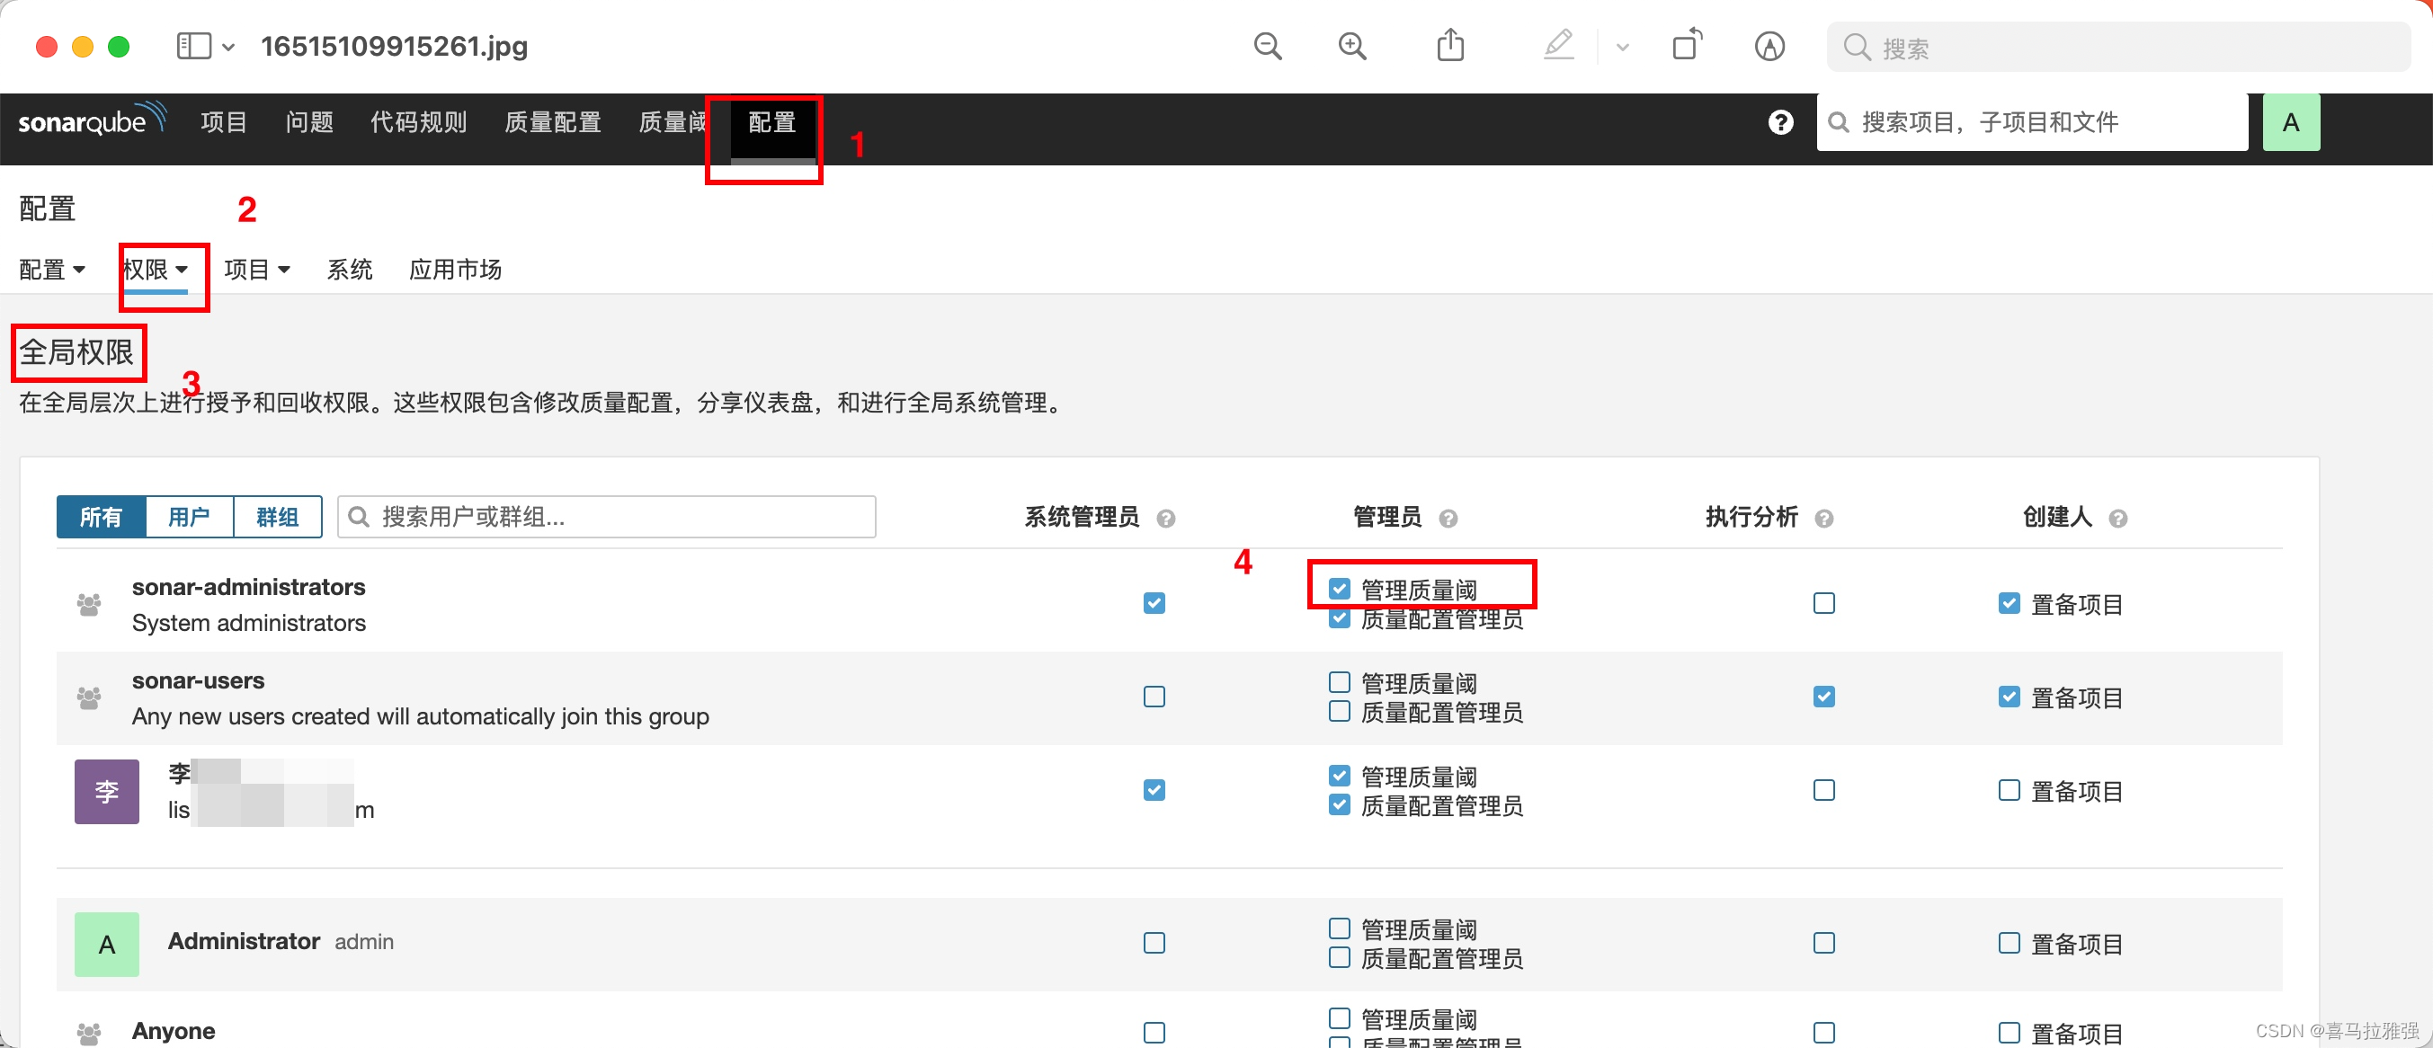Click the Administrator user name

244,941
